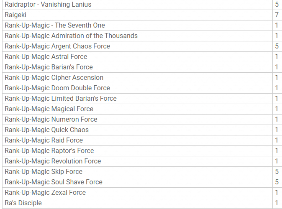Select Rank-Up-Magic Admiration of the Thousands
This screenshot has height=209, width=282.
click(71, 36)
